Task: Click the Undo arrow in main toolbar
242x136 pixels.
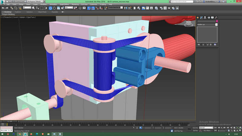Action: [x=3, y=8]
